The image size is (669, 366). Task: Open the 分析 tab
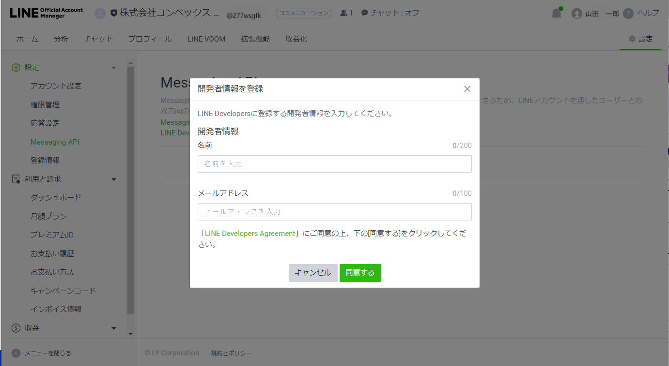pyautogui.click(x=61, y=39)
